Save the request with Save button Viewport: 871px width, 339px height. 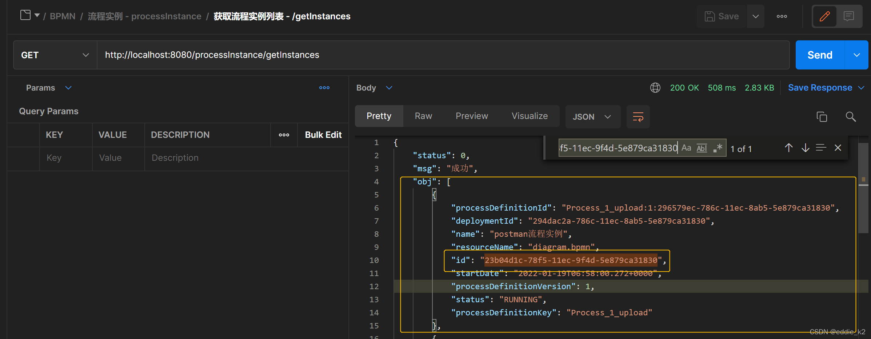pyautogui.click(x=722, y=16)
